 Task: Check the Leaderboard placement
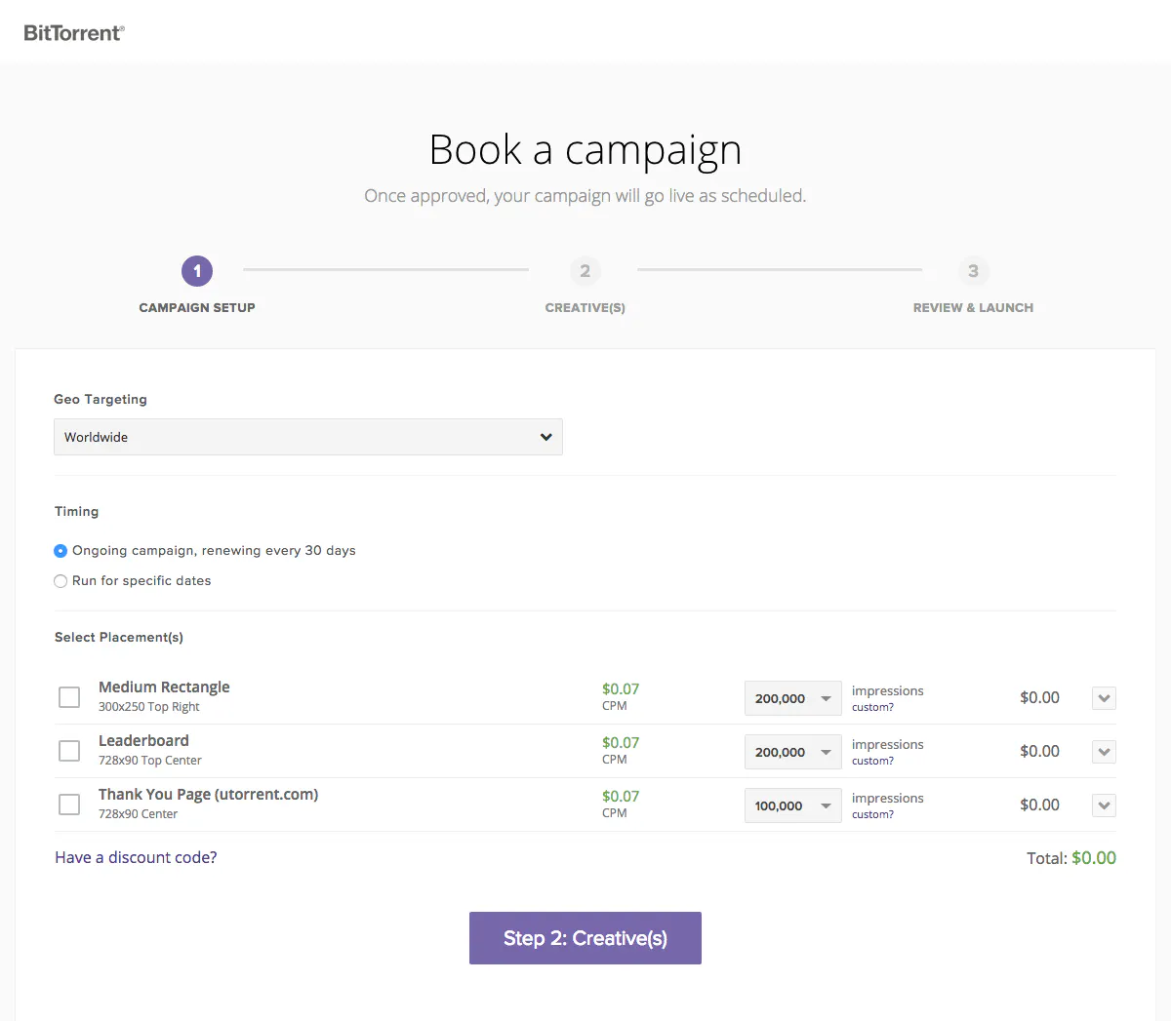tap(69, 751)
